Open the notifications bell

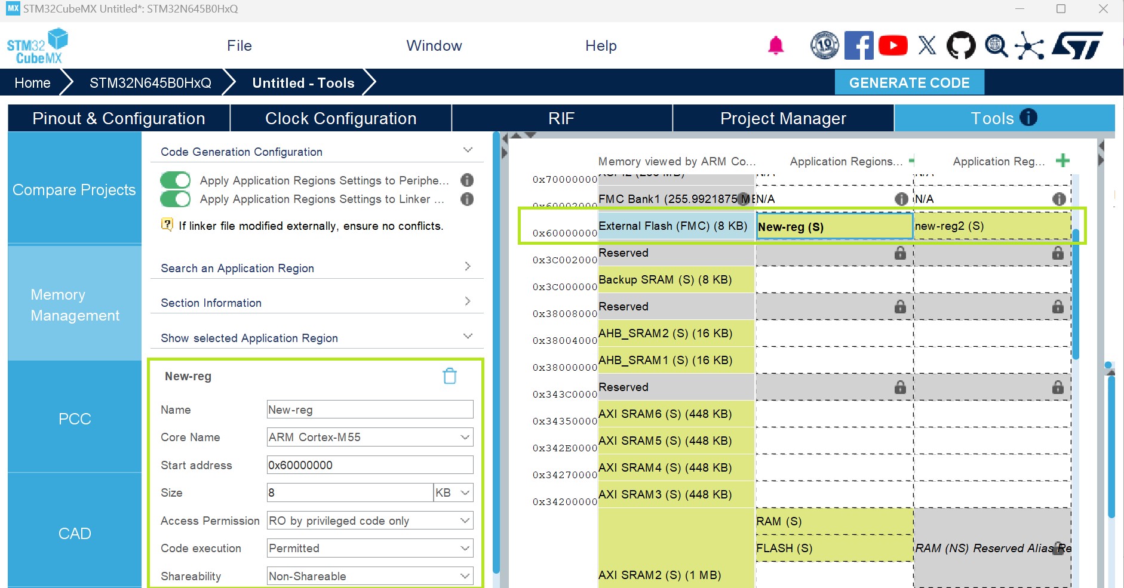(x=776, y=45)
